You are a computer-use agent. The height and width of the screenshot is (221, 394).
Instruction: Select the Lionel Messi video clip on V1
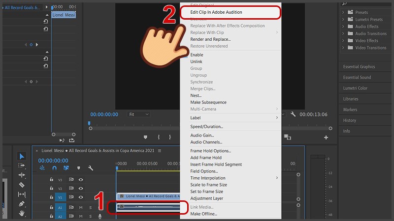(x=148, y=196)
